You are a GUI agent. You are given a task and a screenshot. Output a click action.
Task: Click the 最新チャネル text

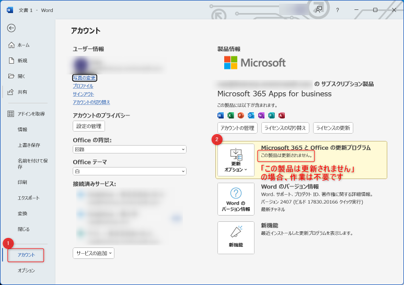click(x=273, y=209)
